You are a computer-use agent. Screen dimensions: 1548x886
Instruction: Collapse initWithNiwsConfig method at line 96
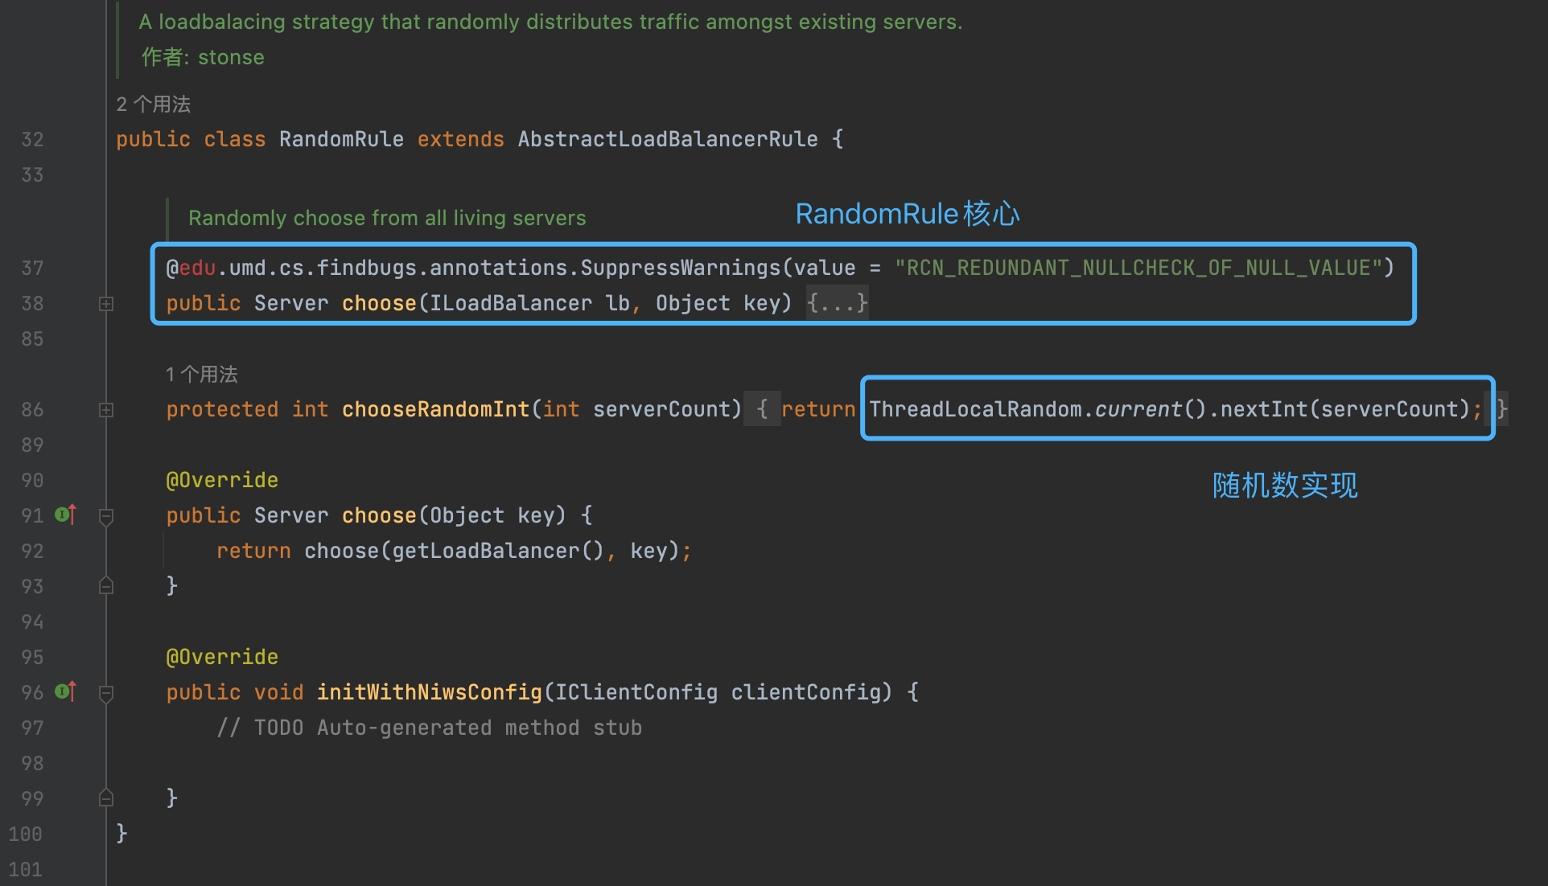coord(106,693)
